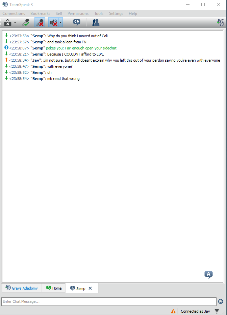Viewport: 227px width, 315px height.
Task: Close the Semp chat tab
Action: click(90, 288)
